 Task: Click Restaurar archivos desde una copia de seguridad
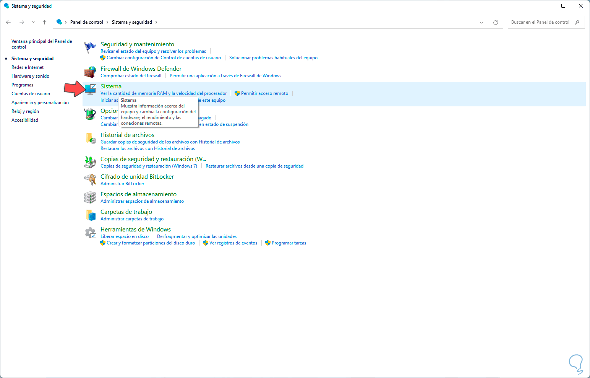pyautogui.click(x=254, y=166)
